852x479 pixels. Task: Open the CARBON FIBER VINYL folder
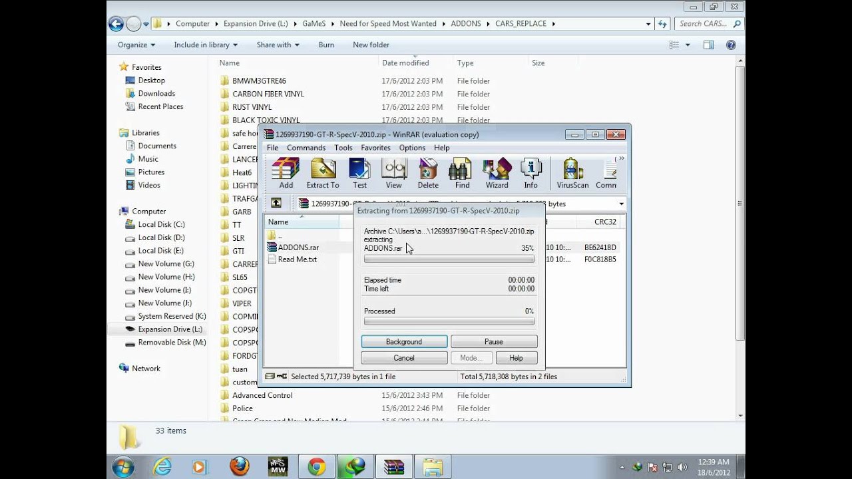point(268,94)
